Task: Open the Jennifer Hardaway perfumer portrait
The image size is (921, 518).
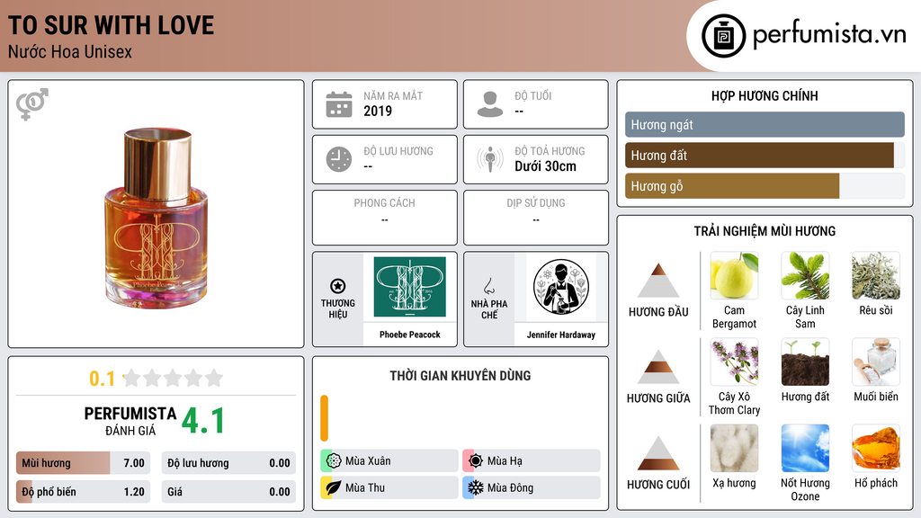Action: [561, 287]
